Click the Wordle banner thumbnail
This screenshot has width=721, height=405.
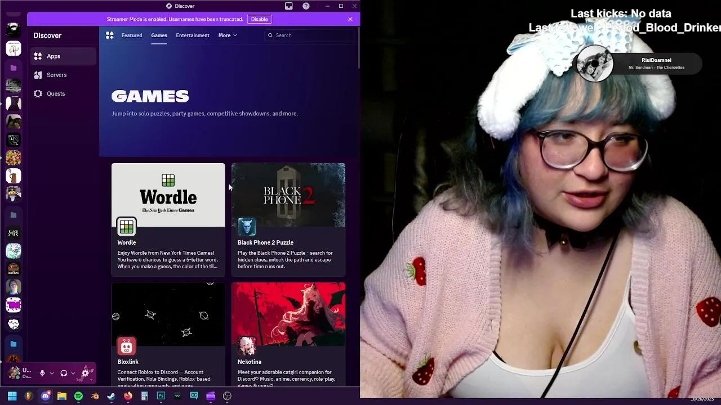click(x=168, y=195)
